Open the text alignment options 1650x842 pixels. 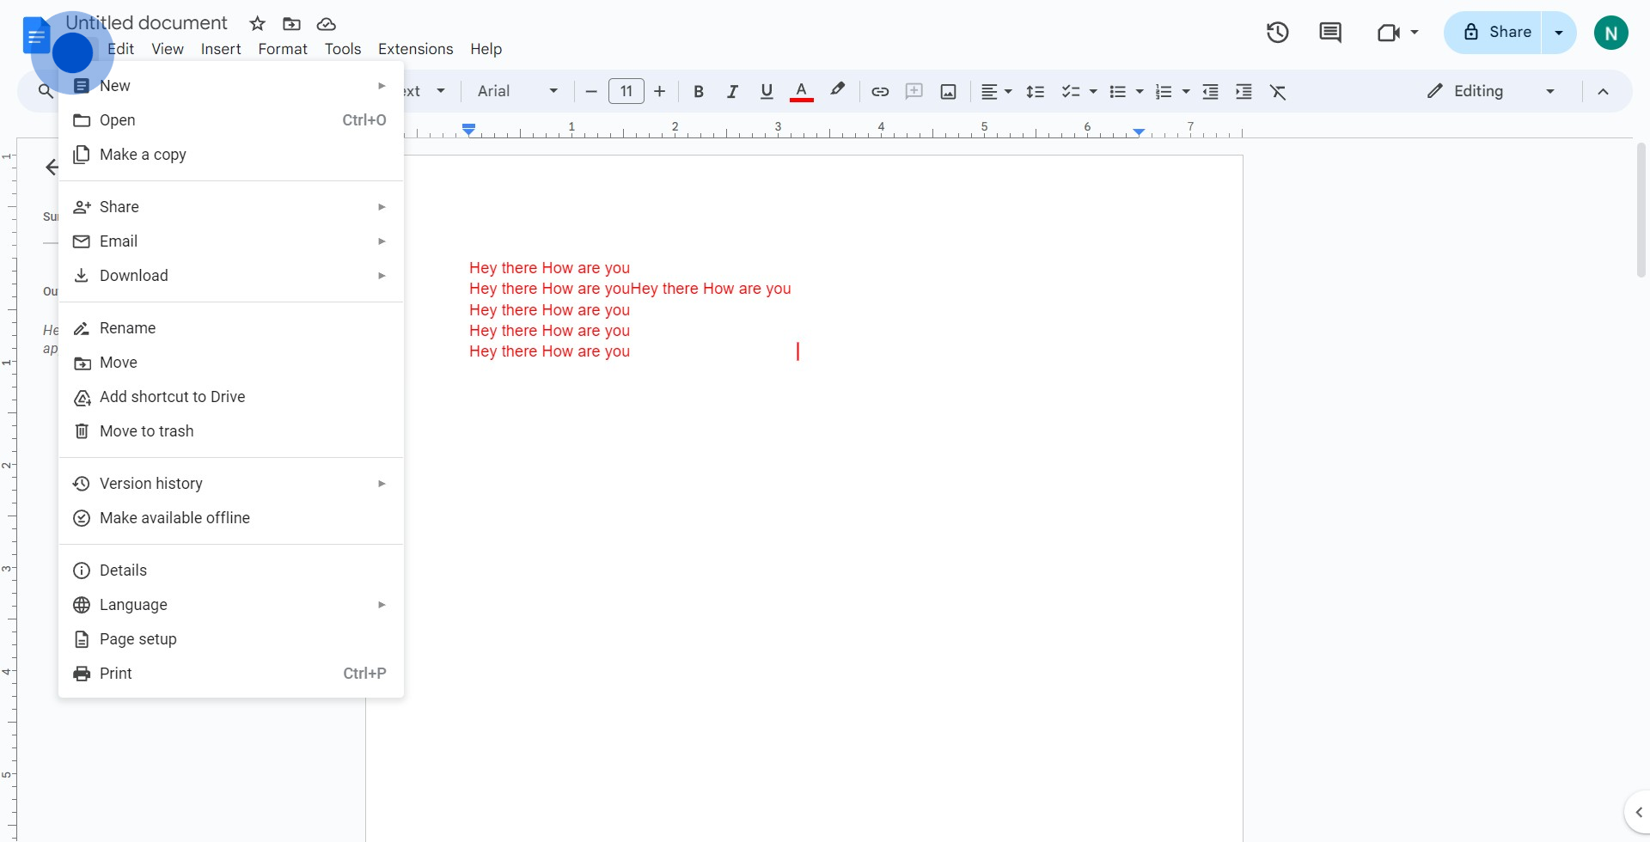point(996,91)
